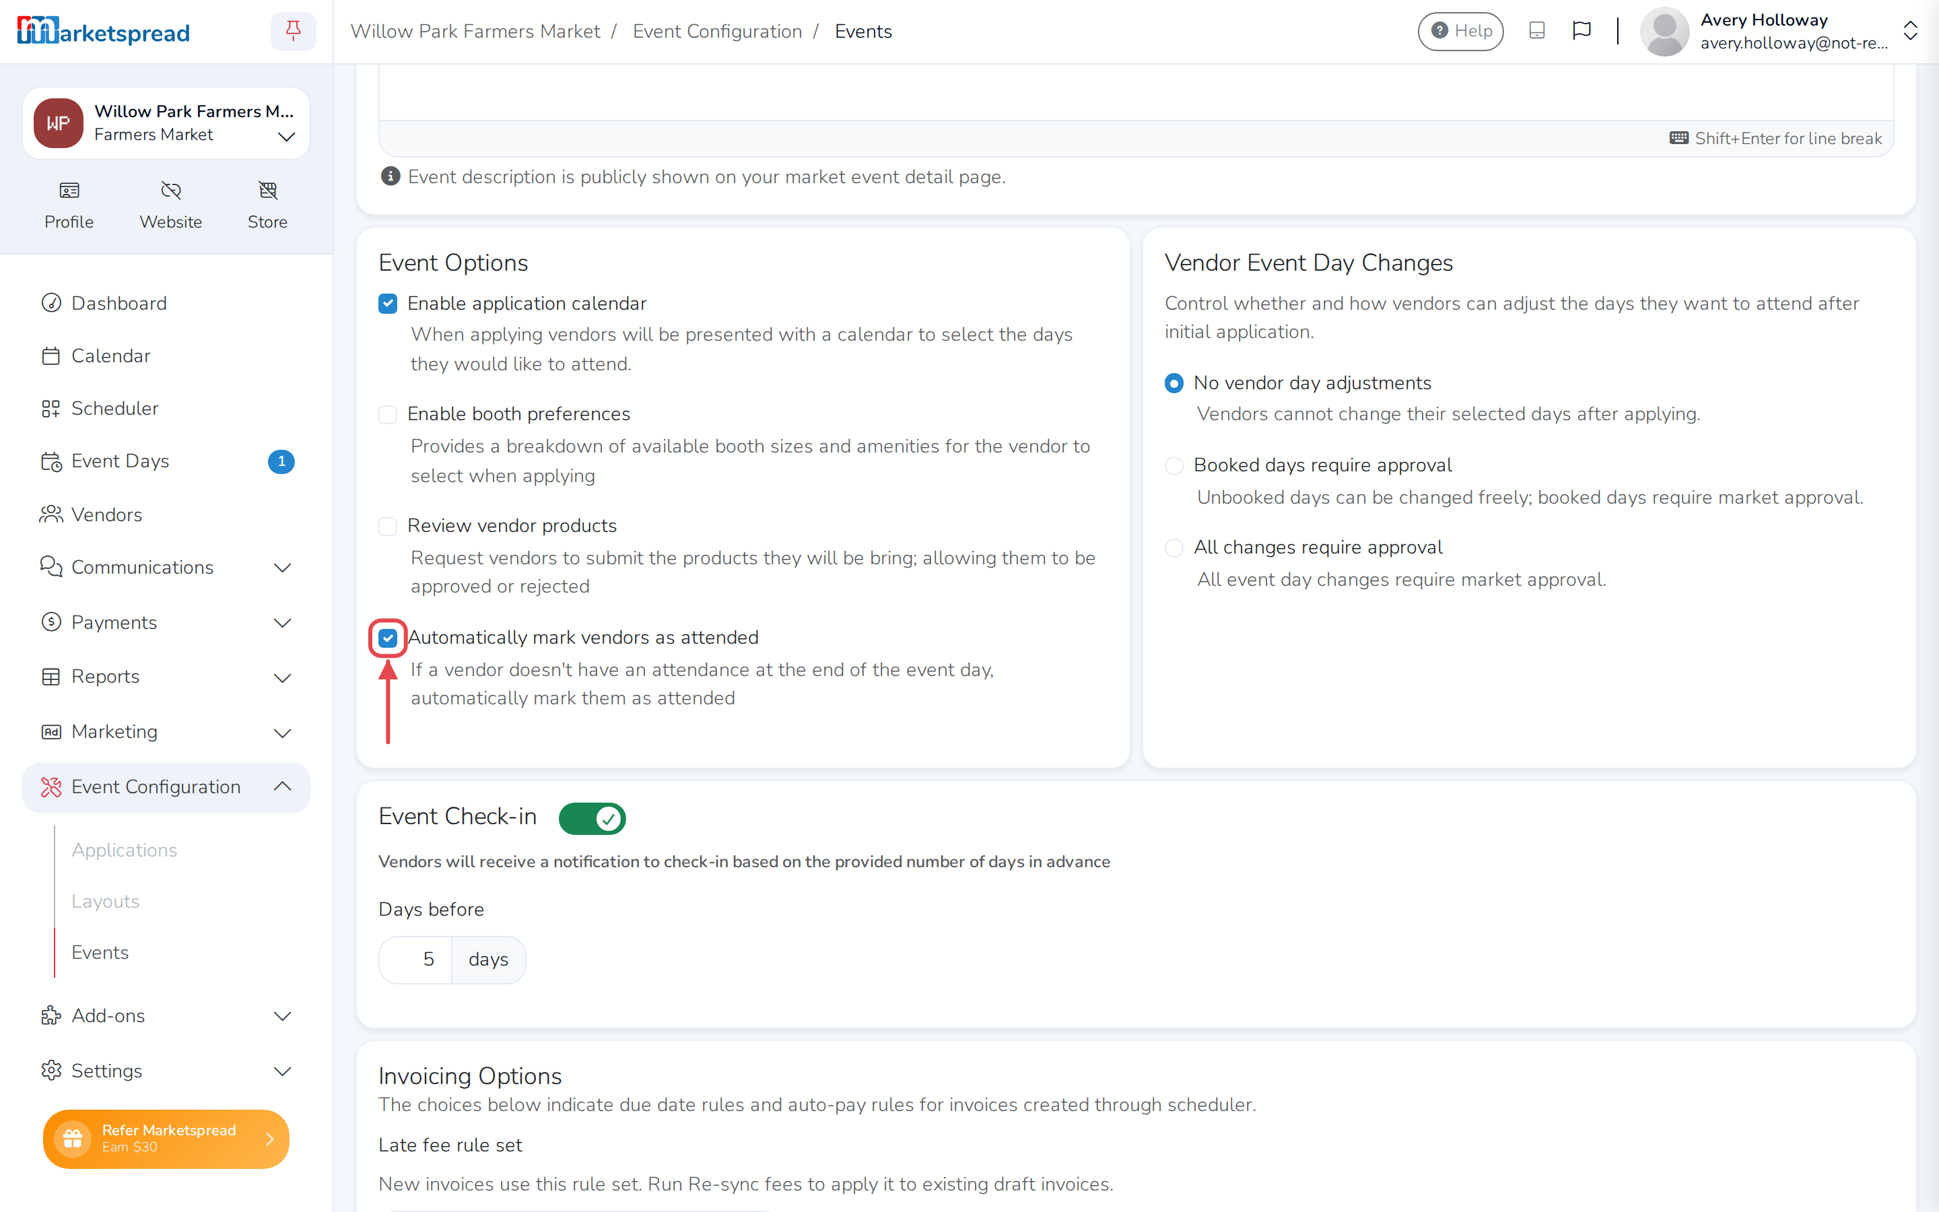Uncheck Automatically mark vendors as attended
The height and width of the screenshot is (1212, 1939).
click(x=388, y=638)
